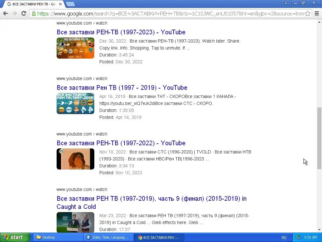The width and height of the screenshot is (322, 242).
Task: Open Все заставки РЕН-ТВ (1997-2022) YouTube result
Action: point(121,143)
